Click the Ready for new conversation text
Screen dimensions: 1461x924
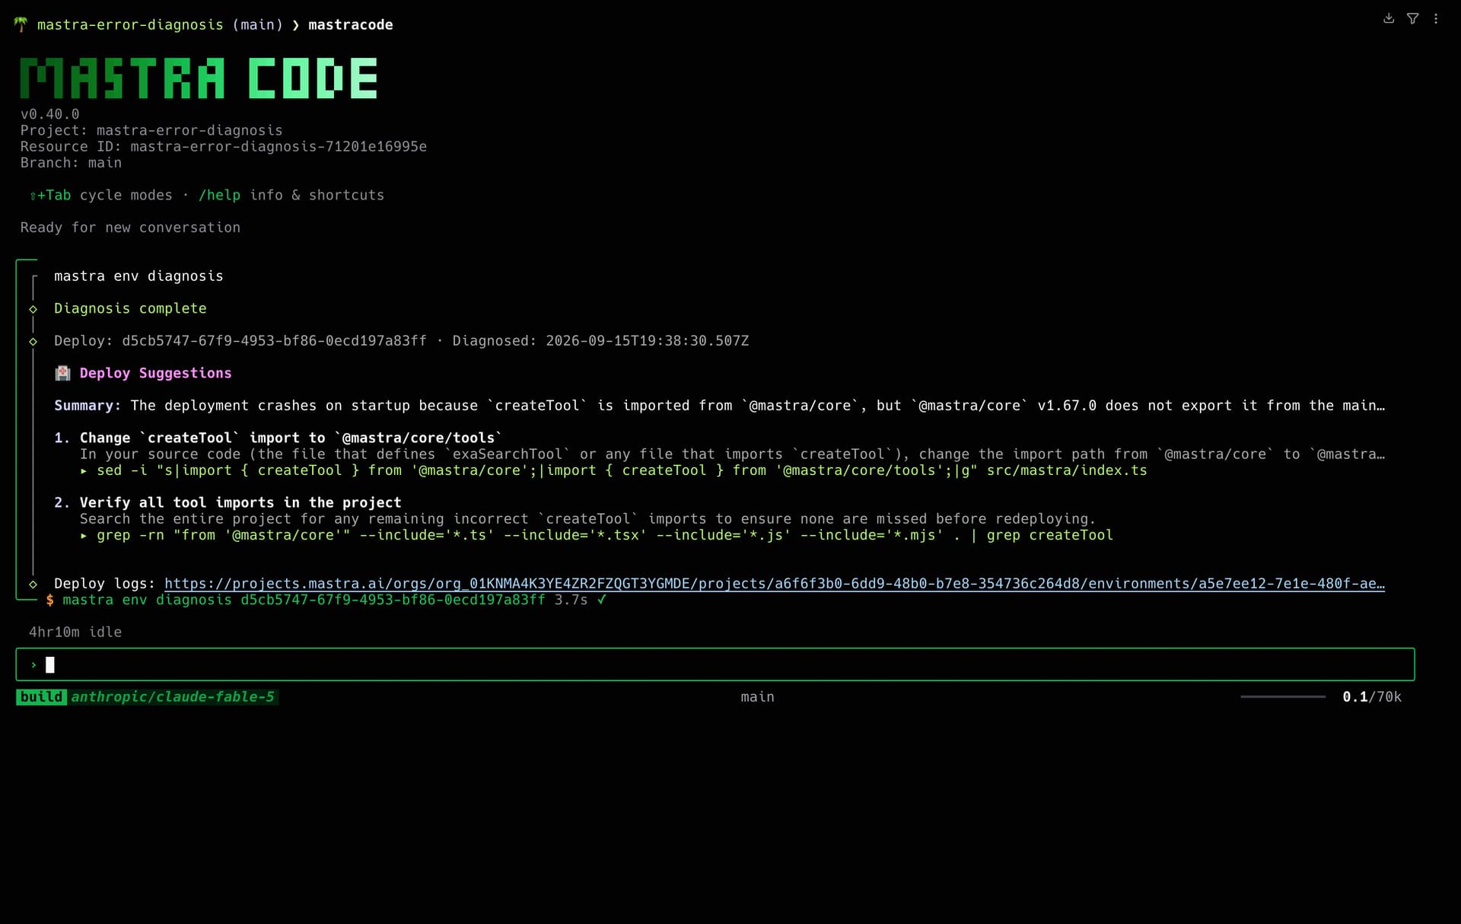click(x=130, y=228)
